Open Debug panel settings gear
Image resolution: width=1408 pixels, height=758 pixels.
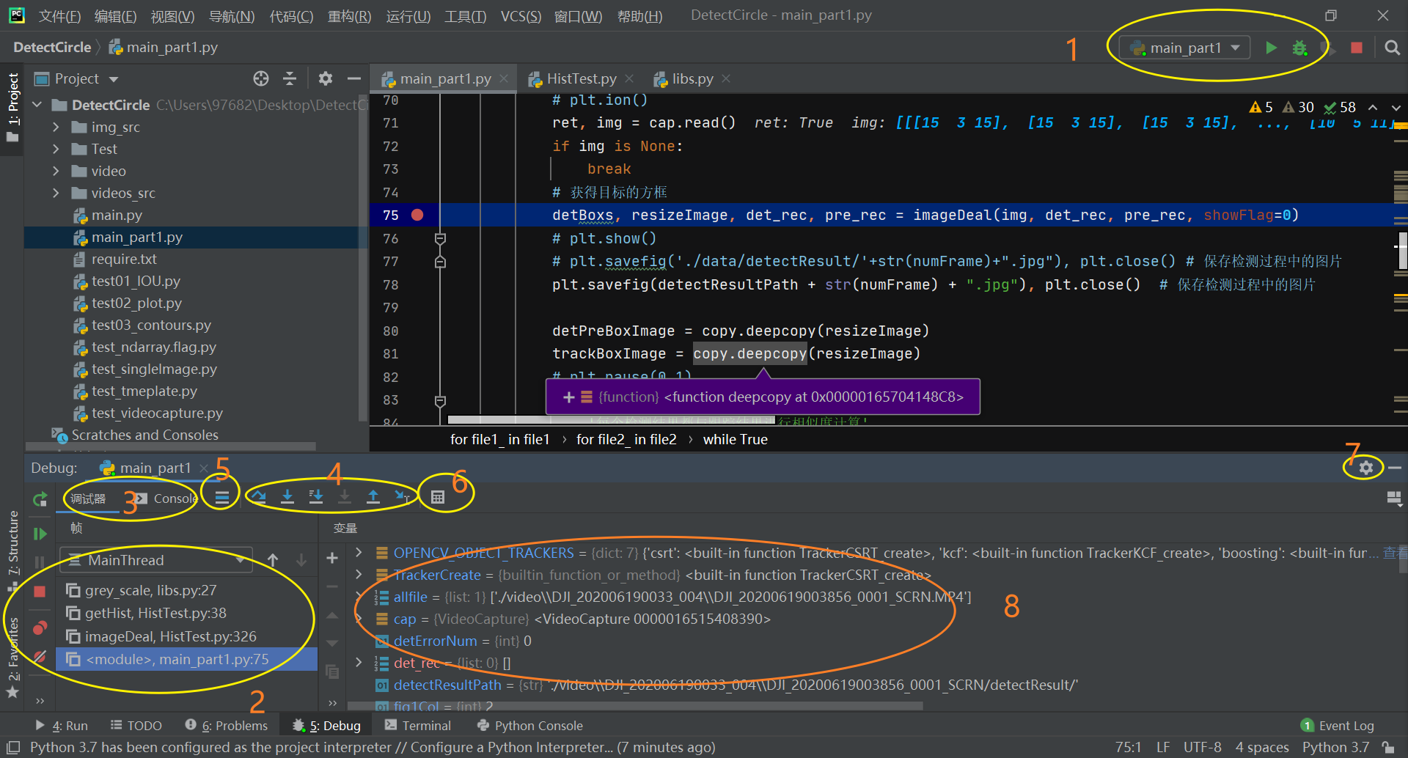tap(1365, 468)
